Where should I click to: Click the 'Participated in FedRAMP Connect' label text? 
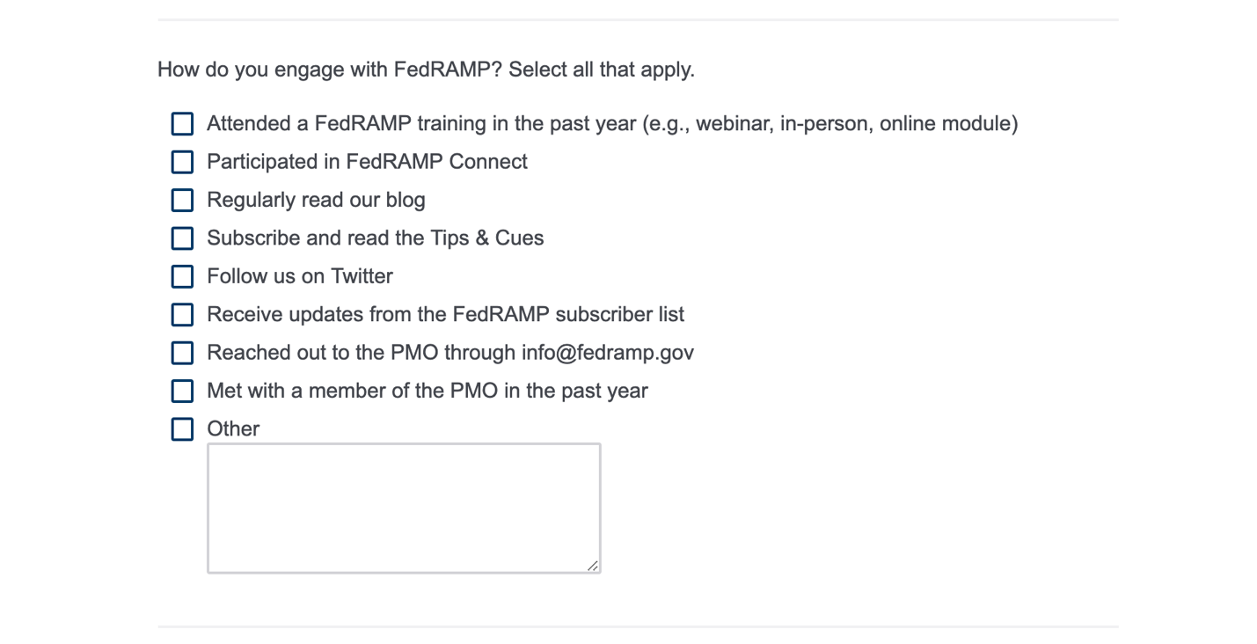tap(367, 162)
